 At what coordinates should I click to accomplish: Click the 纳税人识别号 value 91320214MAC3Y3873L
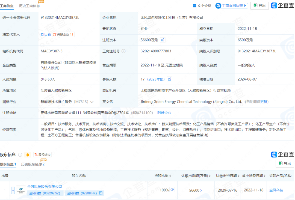pos(257,51)
